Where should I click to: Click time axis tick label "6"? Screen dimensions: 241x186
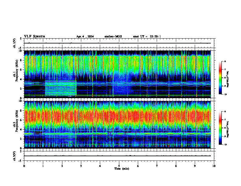click(138, 166)
